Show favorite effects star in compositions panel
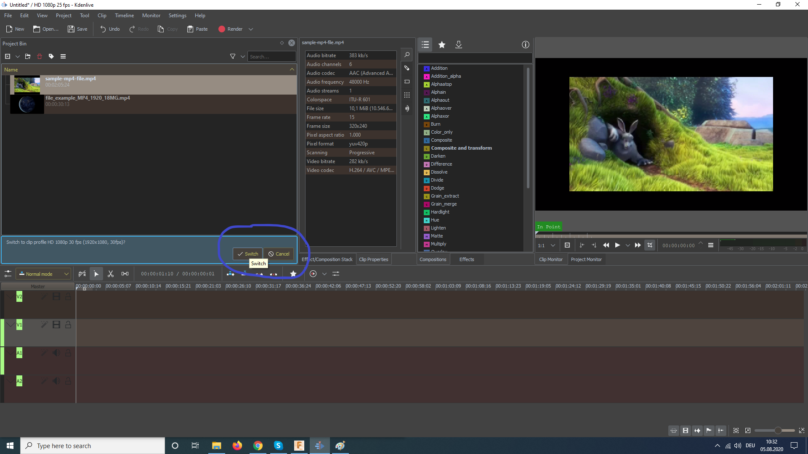808x454 pixels. [x=442, y=45]
